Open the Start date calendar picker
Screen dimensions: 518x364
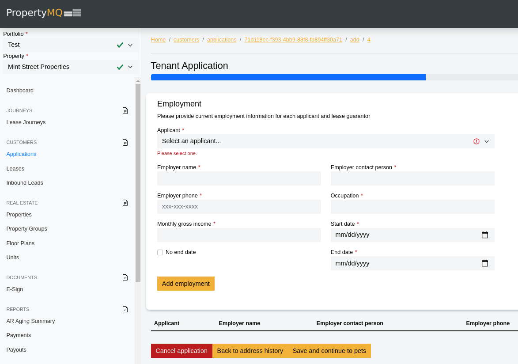[484, 235]
